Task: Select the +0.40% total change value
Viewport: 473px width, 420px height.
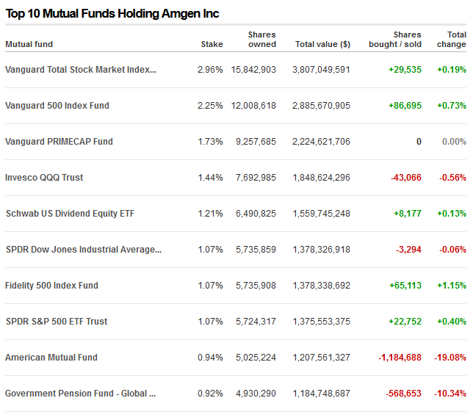Action: tap(452, 322)
